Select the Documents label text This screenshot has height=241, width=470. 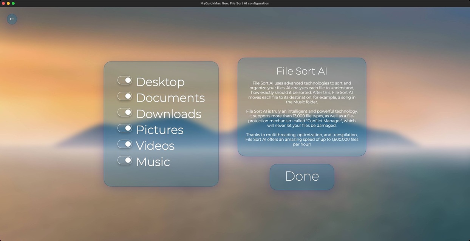click(x=170, y=98)
